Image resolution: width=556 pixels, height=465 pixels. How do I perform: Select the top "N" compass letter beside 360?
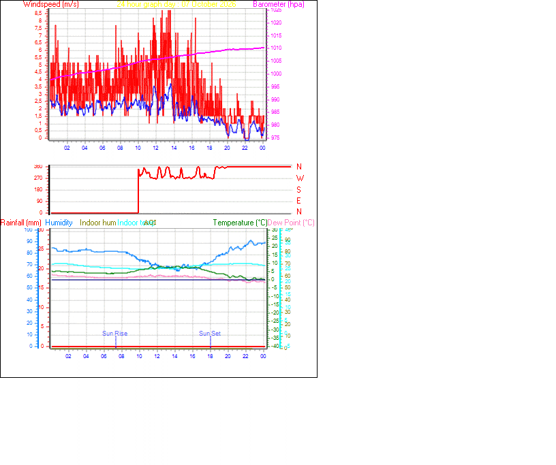tap(299, 167)
